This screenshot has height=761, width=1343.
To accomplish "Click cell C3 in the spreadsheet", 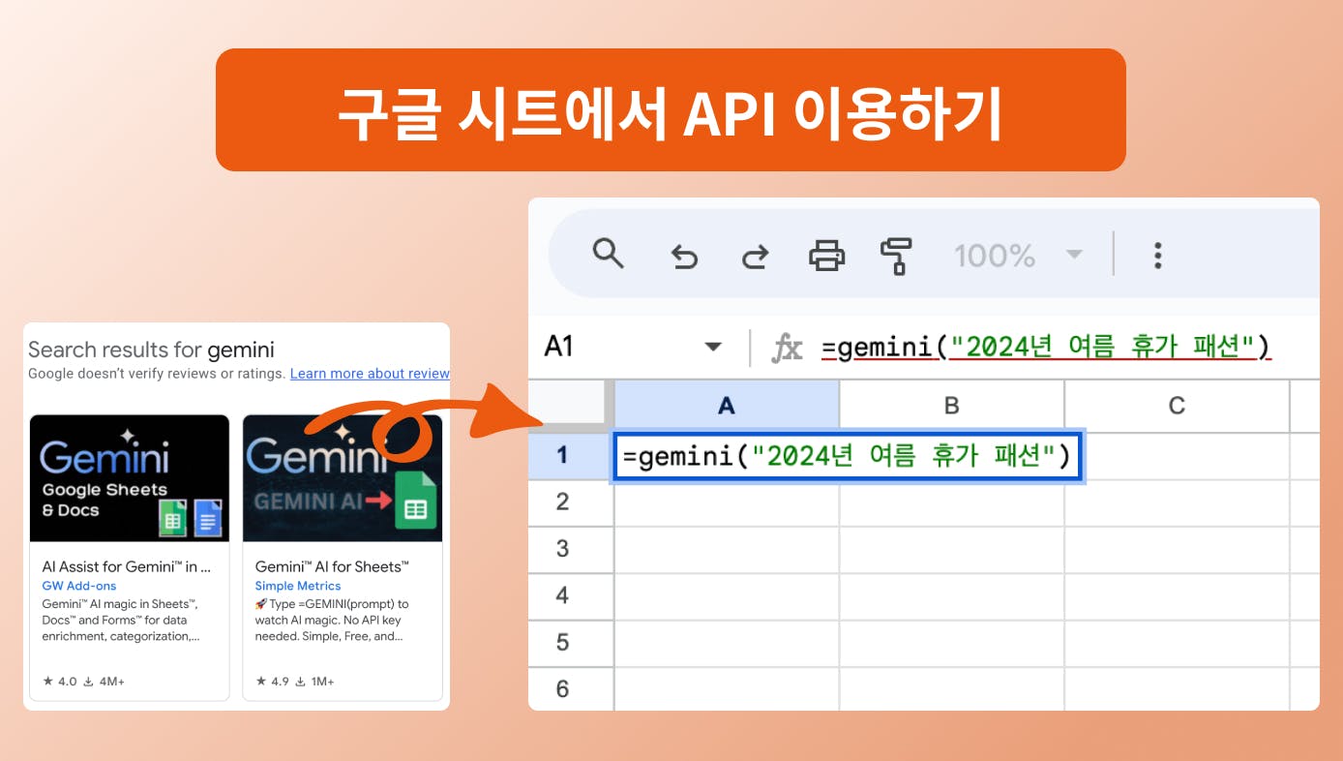I will point(1177,550).
